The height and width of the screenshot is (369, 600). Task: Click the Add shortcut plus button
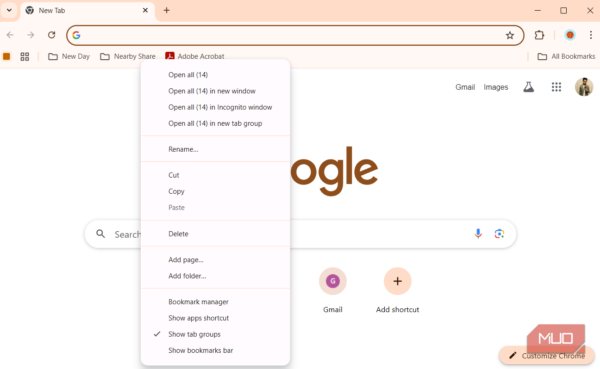coord(398,281)
